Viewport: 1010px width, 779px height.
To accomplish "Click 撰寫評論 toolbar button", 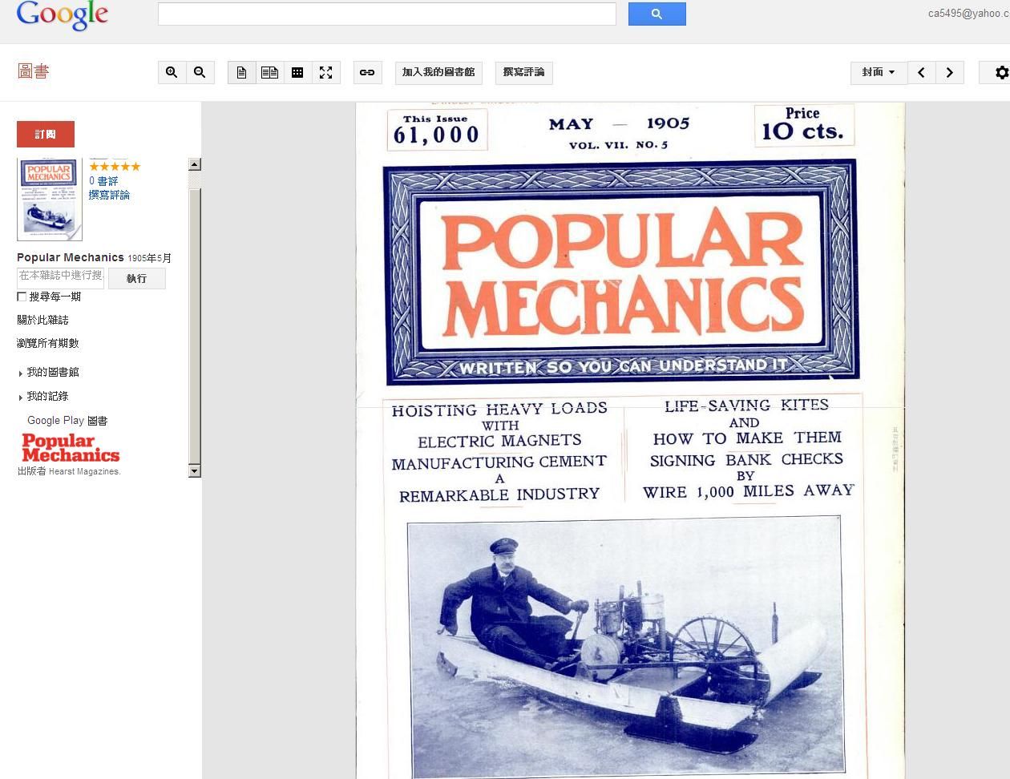I will [523, 72].
